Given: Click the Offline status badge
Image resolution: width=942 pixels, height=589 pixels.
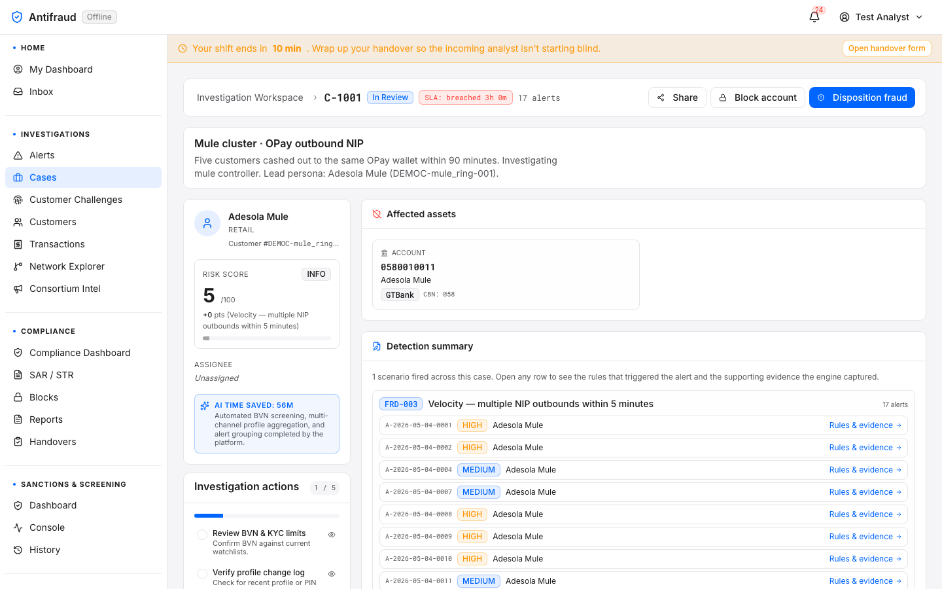Looking at the screenshot, I should click(x=99, y=17).
